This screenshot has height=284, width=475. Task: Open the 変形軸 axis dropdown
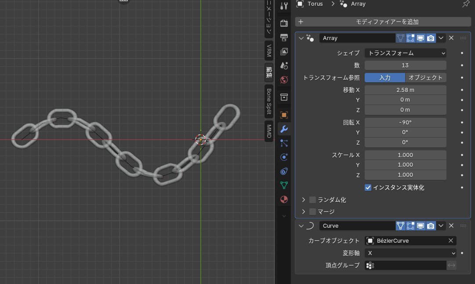click(x=410, y=253)
